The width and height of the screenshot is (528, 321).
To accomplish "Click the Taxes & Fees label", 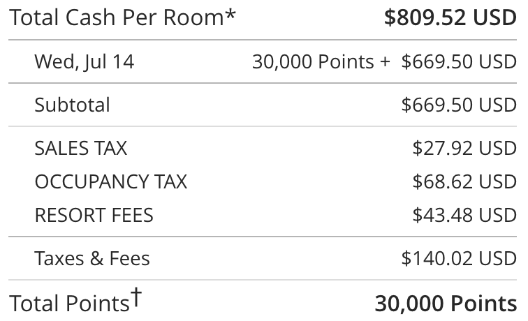I will pos(92,259).
